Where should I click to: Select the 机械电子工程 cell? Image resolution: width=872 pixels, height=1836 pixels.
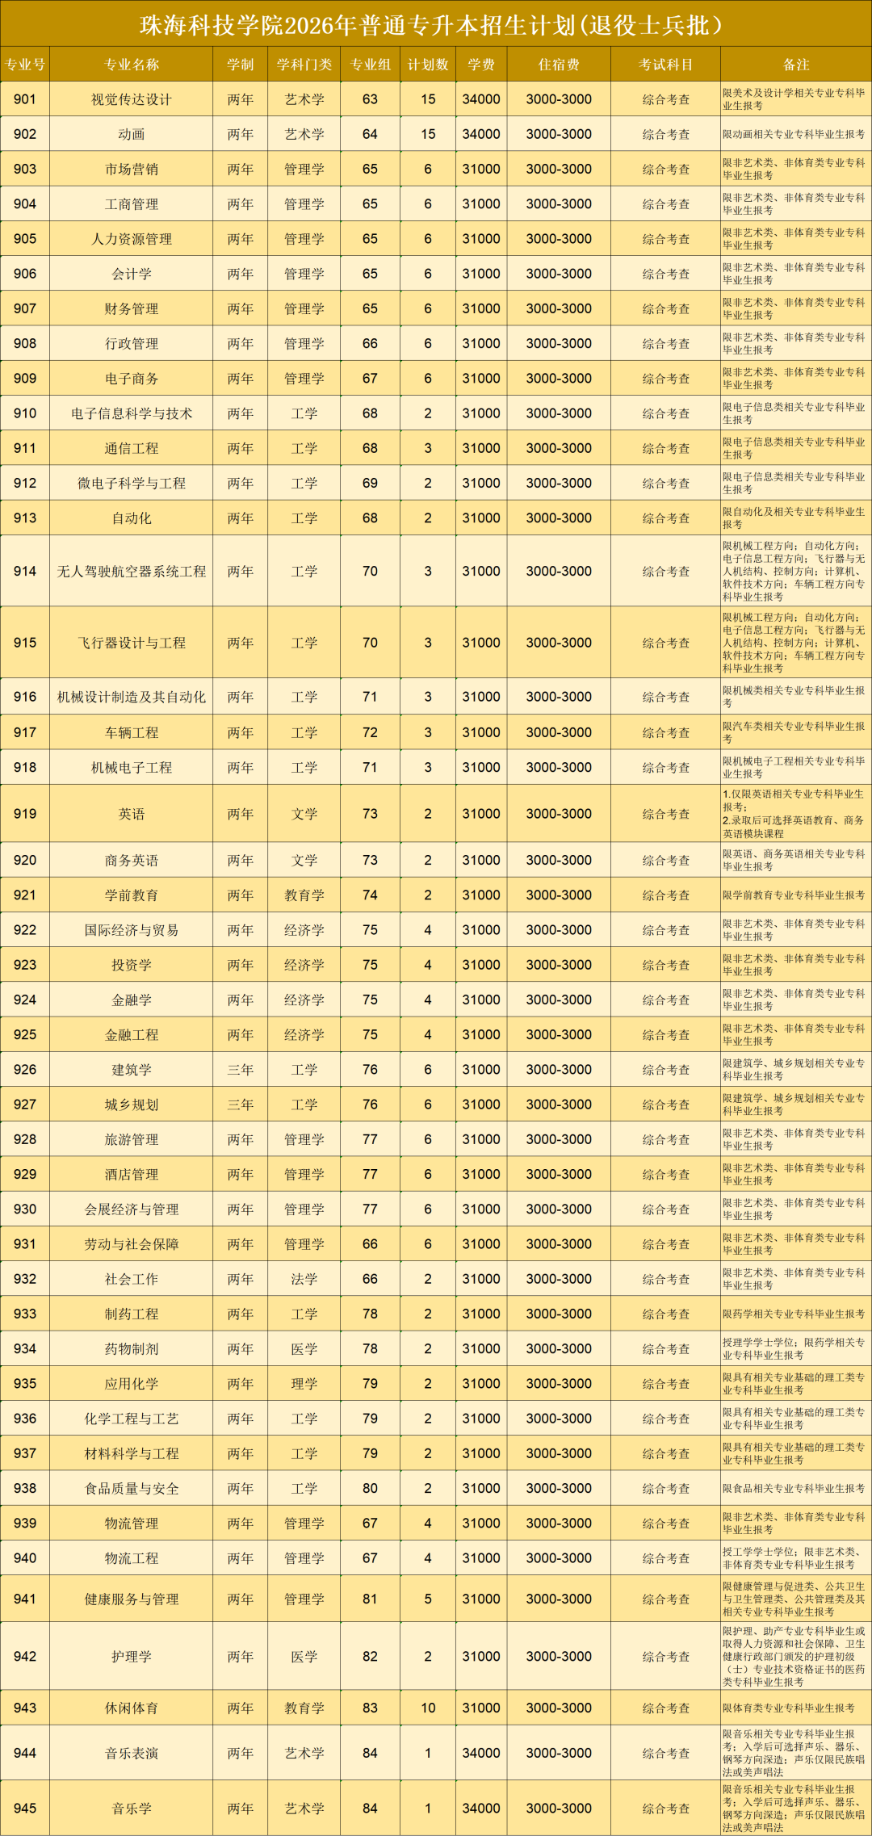(x=132, y=767)
